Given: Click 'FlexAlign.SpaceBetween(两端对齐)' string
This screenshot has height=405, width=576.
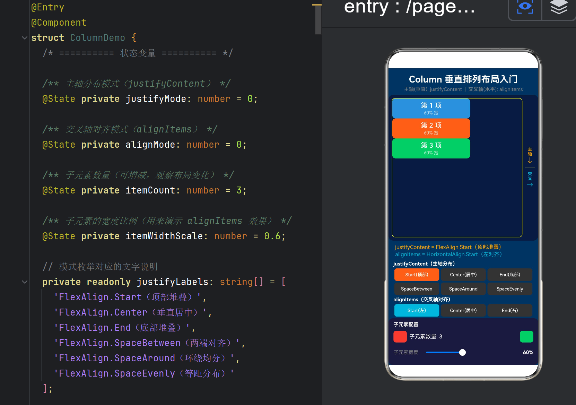Looking at the screenshot, I should (147, 343).
